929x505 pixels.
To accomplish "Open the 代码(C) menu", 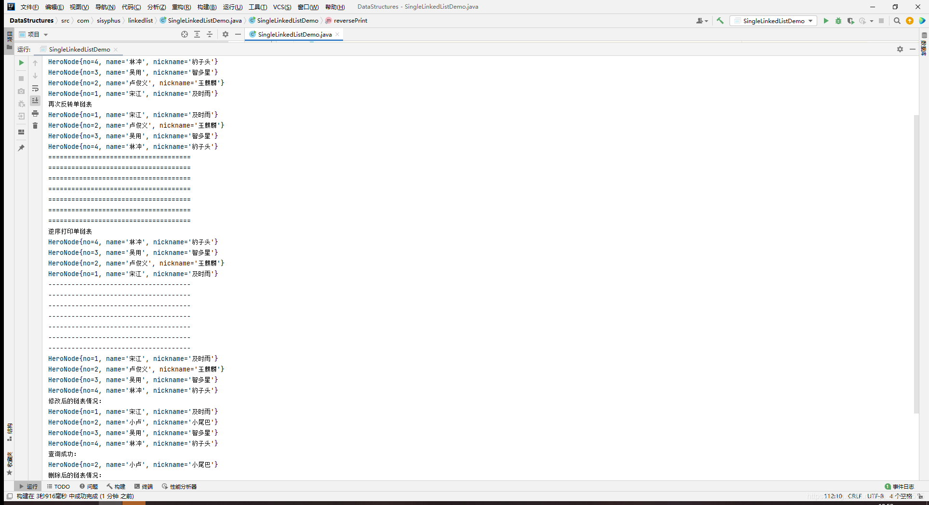I will click(x=131, y=7).
